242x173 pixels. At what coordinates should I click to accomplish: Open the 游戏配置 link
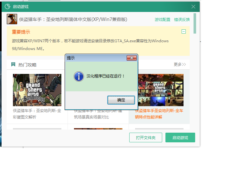tap(163, 20)
